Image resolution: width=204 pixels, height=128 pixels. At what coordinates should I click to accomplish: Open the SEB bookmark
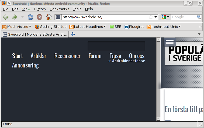coord(115,27)
